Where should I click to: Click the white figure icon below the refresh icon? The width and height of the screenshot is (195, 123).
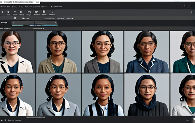(x=192, y=12)
